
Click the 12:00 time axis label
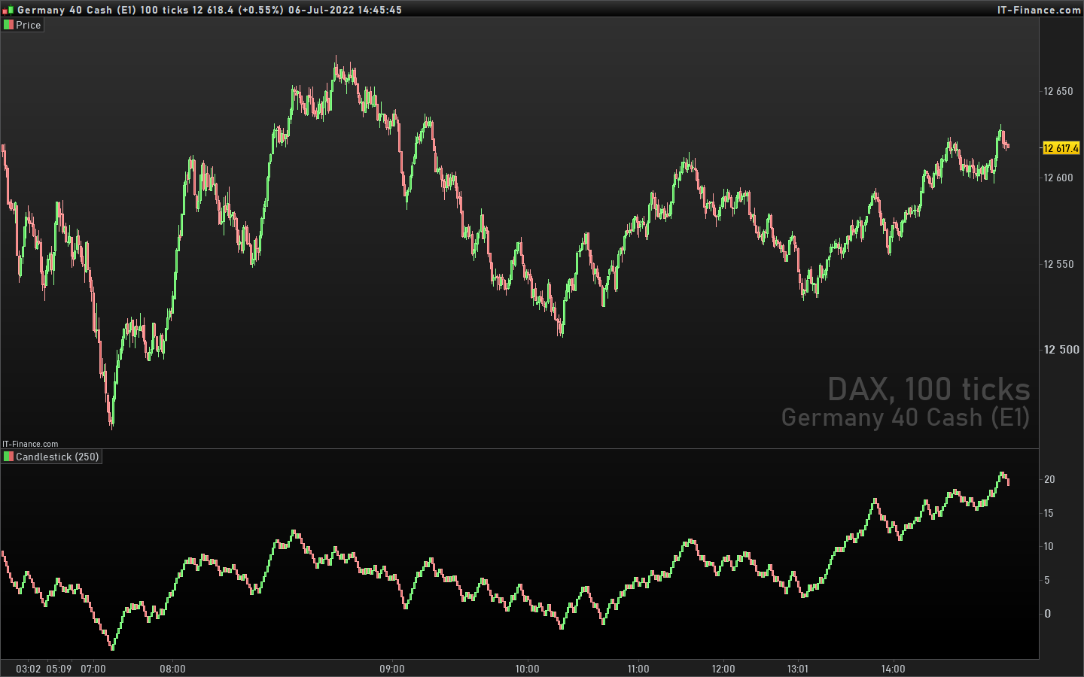point(723,669)
